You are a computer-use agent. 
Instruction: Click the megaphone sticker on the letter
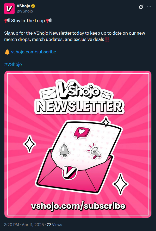click(95, 152)
